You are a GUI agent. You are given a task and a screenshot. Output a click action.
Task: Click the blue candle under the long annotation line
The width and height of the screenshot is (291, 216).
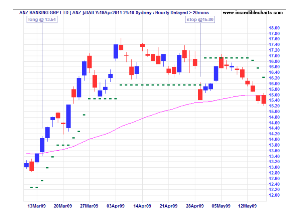pos(42,145)
